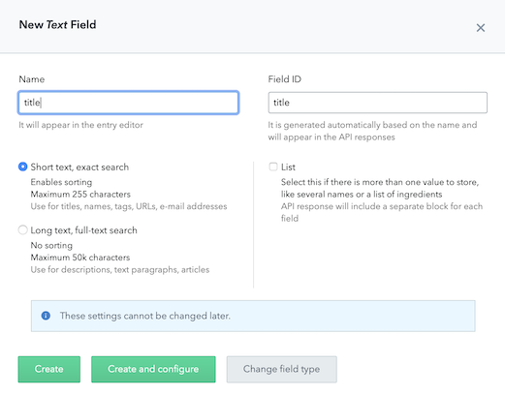Select the Short text radio button
This screenshot has width=505, height=395.
click(23, 167)
